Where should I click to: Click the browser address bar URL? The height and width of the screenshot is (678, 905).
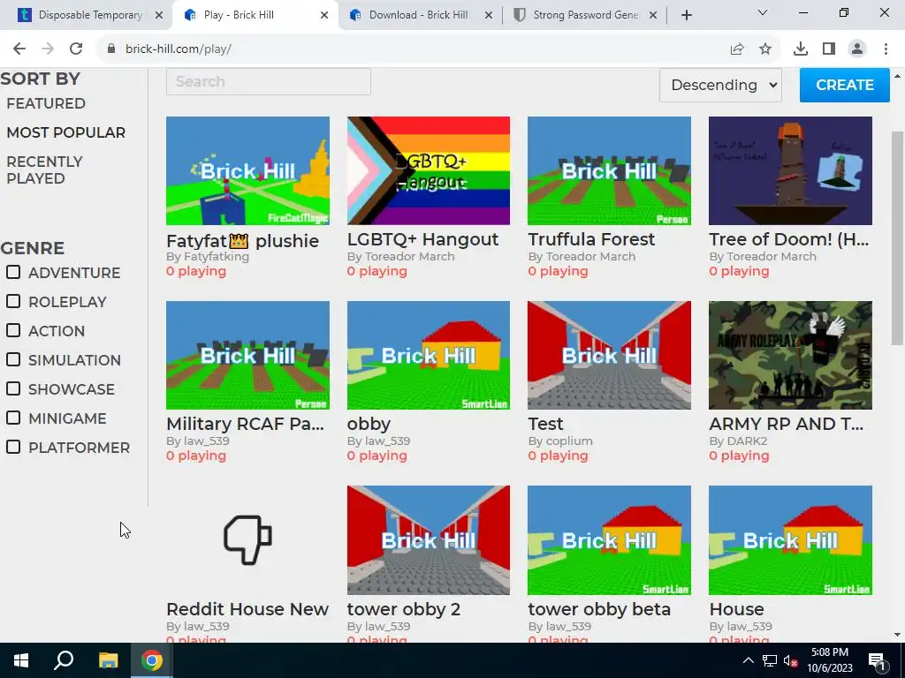pyautogui.click(x=179, y=49)
